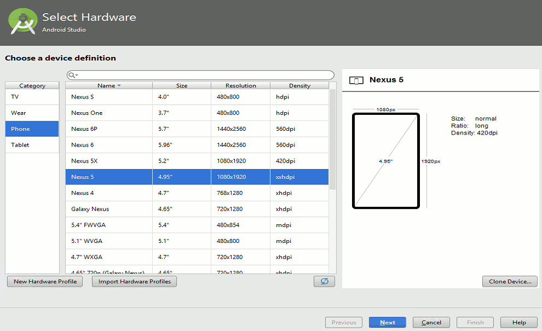Sort by the Size column header

click(x=181, y=86)
